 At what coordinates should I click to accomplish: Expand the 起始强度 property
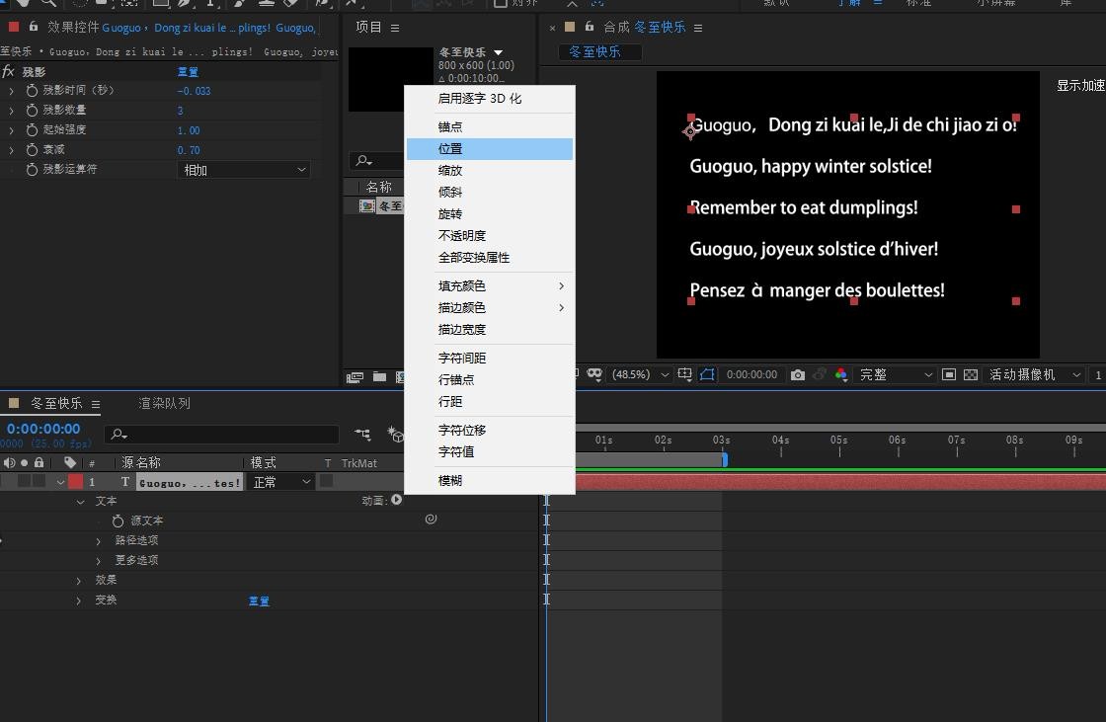11,129
